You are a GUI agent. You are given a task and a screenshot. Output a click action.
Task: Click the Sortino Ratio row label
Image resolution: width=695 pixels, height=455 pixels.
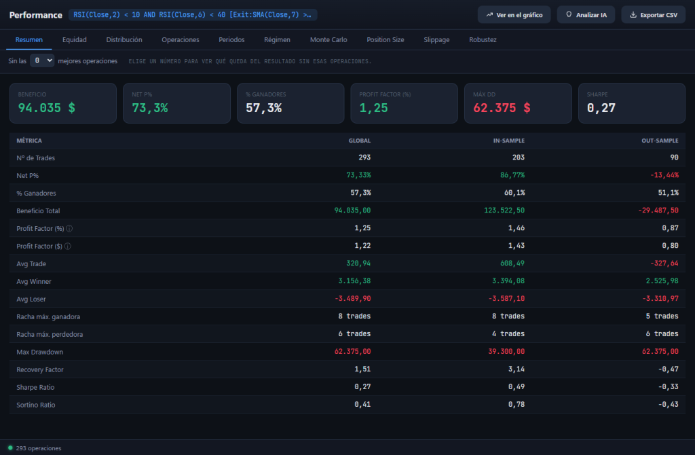coord(36,405)
